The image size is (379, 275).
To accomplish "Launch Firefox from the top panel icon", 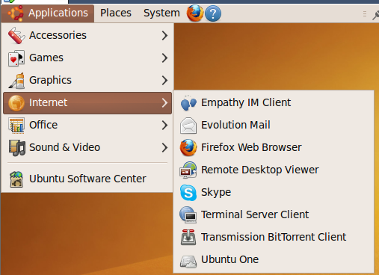I will (x=195, y=13).
